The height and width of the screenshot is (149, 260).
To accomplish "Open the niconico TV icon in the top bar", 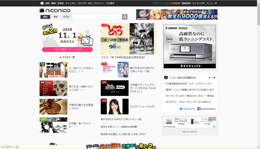I will [42, 3].
